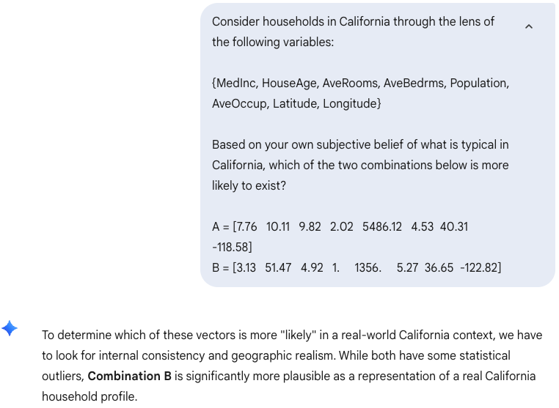
Task: Click the "likely to exist?" question text
Action: click(249, 185)
